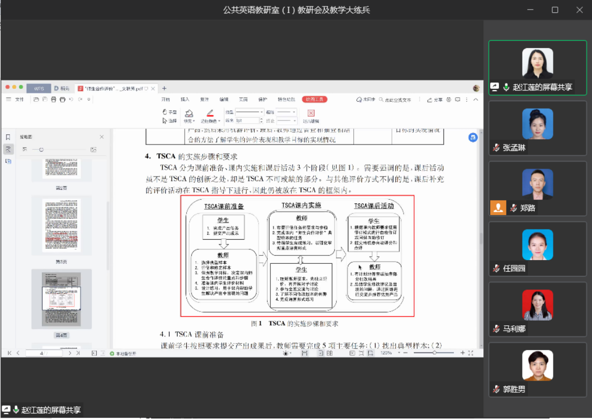592x419 pixels.
Task: Click the bookmark icon in left sidebar
Action: tap(8, 138)
